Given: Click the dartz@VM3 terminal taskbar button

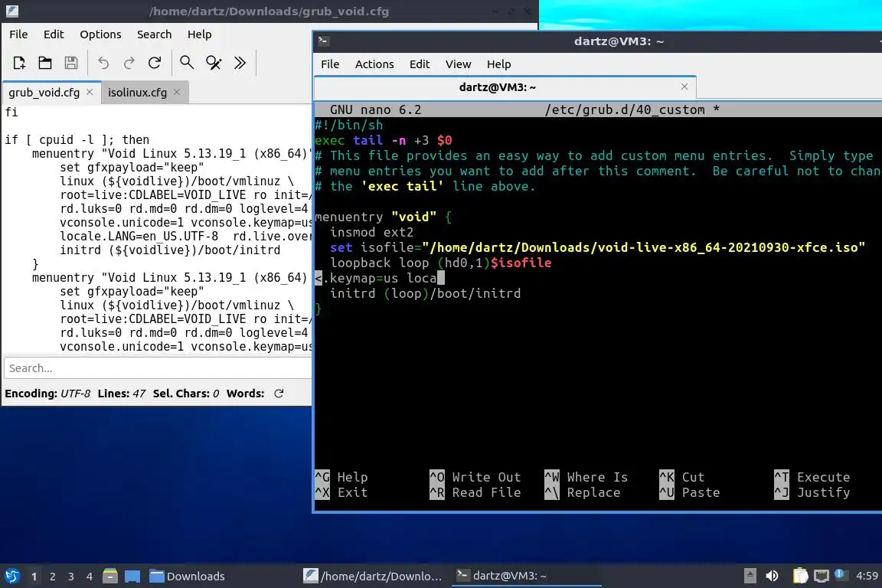Looking at the screenshot, I should coord(526,576).
